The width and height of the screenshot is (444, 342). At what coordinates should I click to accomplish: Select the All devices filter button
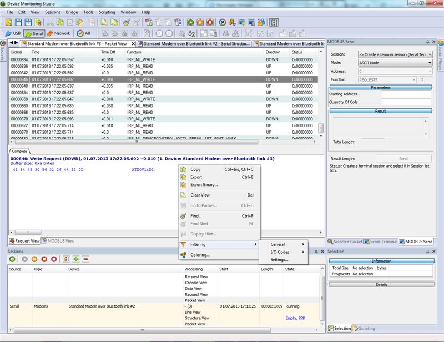[x=84, y=33]
